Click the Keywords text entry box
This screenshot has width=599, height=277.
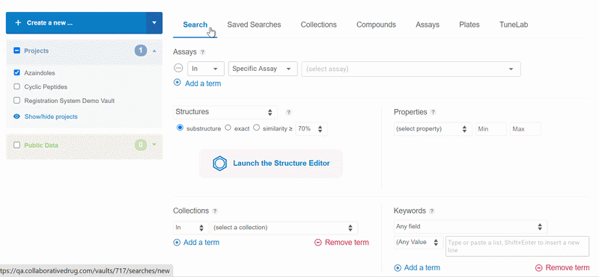tap(517, 246)
